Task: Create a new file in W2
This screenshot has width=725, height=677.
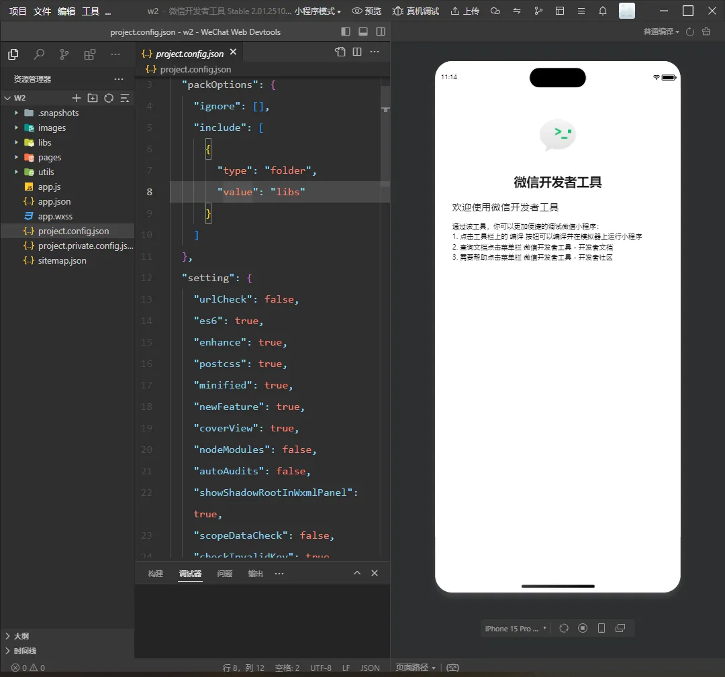Action: click(77, 98)
